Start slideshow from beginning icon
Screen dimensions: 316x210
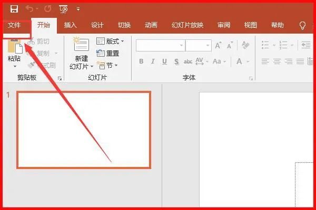(x=64, y=9)
